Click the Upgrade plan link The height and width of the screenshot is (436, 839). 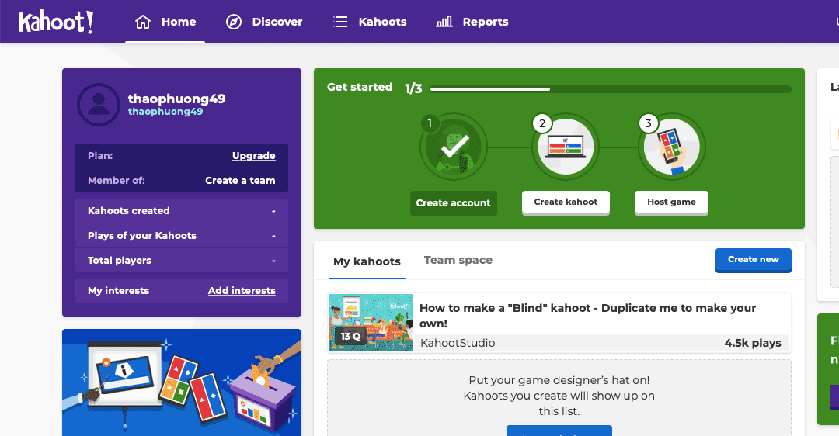(253, 155)
